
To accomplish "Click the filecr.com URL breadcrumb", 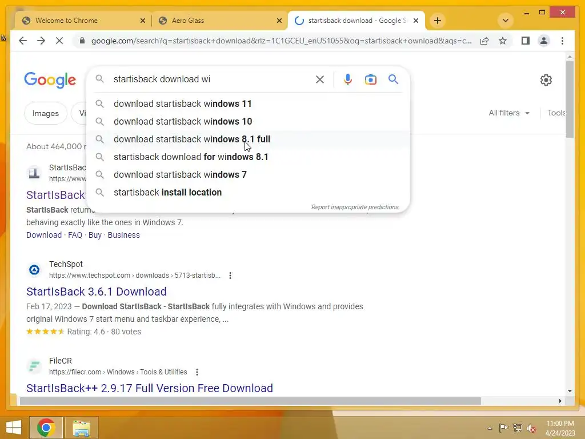I will pyautogui.click(x=118, y=372).
